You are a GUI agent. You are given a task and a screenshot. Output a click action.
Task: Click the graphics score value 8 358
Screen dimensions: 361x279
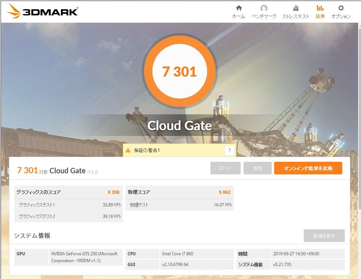click(x=113, y=192)
